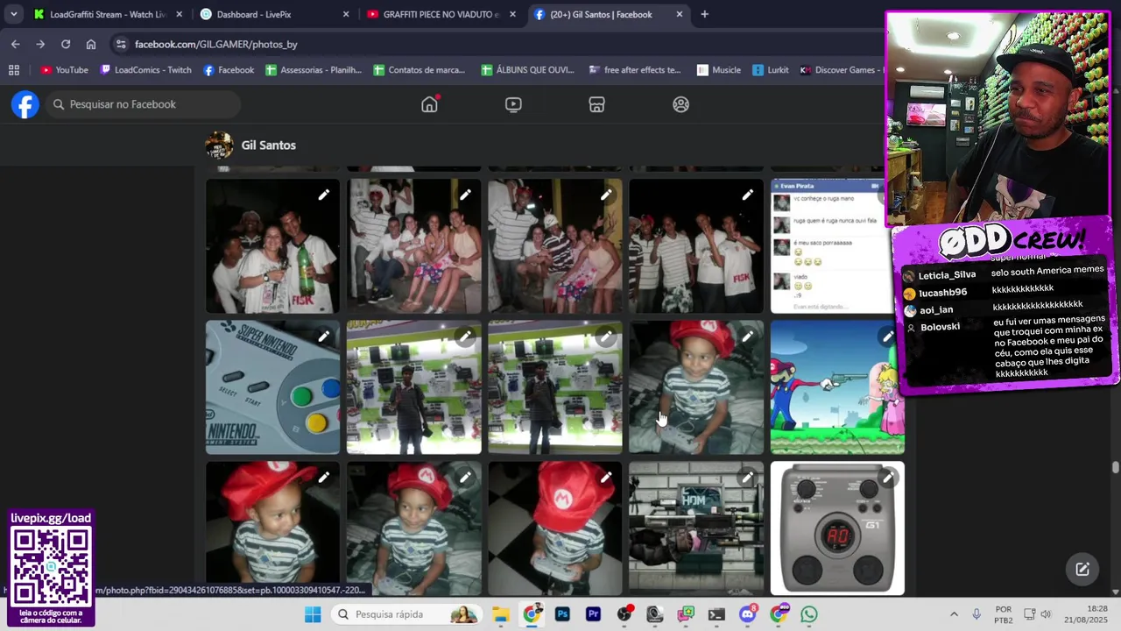Open the Facebook Marketplace icon
The width and height of the screenshot is (1121, 631).
(x=596, y=104)
